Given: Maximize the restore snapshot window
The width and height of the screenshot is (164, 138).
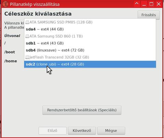Looking at the screenshot, I should (x=151, y=4).
